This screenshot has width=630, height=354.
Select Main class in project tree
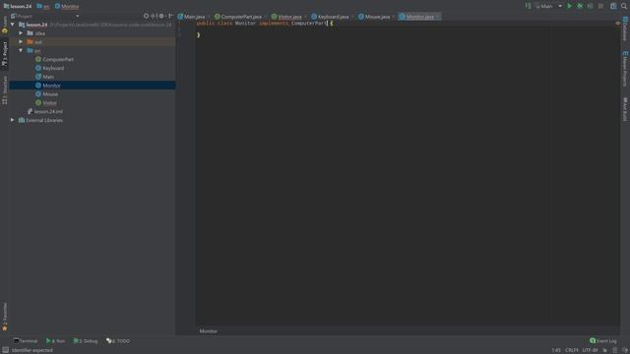pos(48,77)
